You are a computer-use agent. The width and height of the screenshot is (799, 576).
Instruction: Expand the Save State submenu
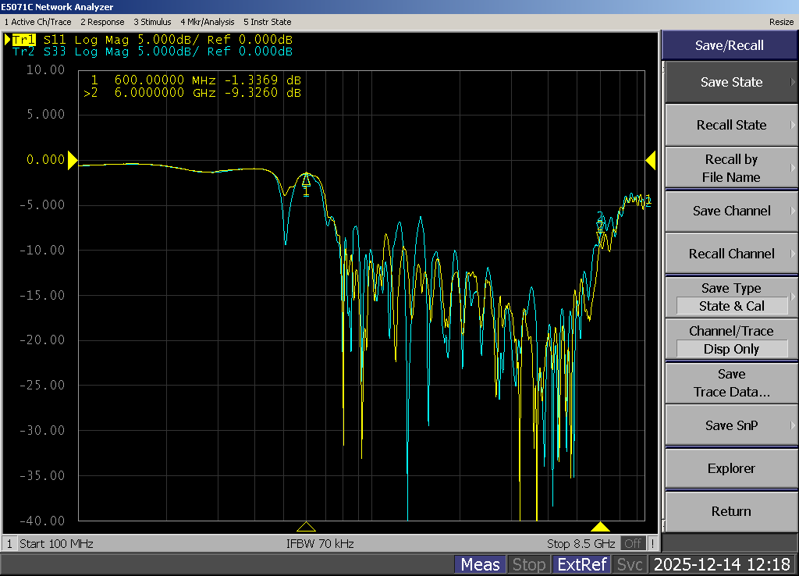730,82
